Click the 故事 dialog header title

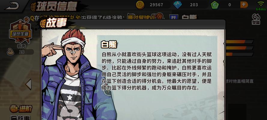coord(56,23)
